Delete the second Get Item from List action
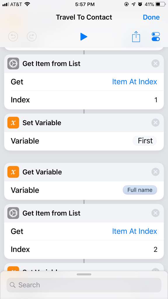The image size is (168, 299). [155, 213]
